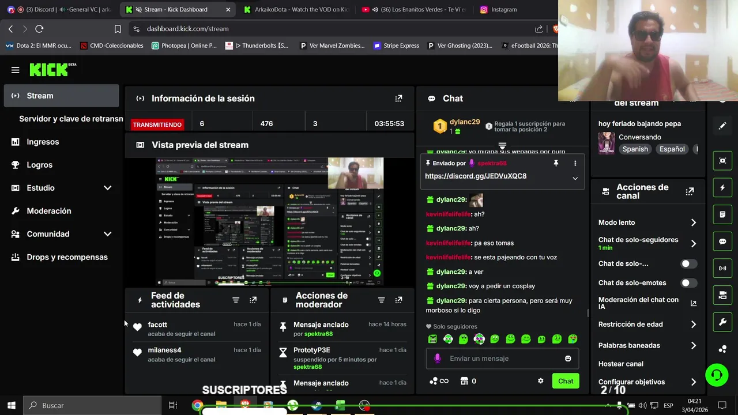Open Drops y recompensas

[x=61, y=257]
